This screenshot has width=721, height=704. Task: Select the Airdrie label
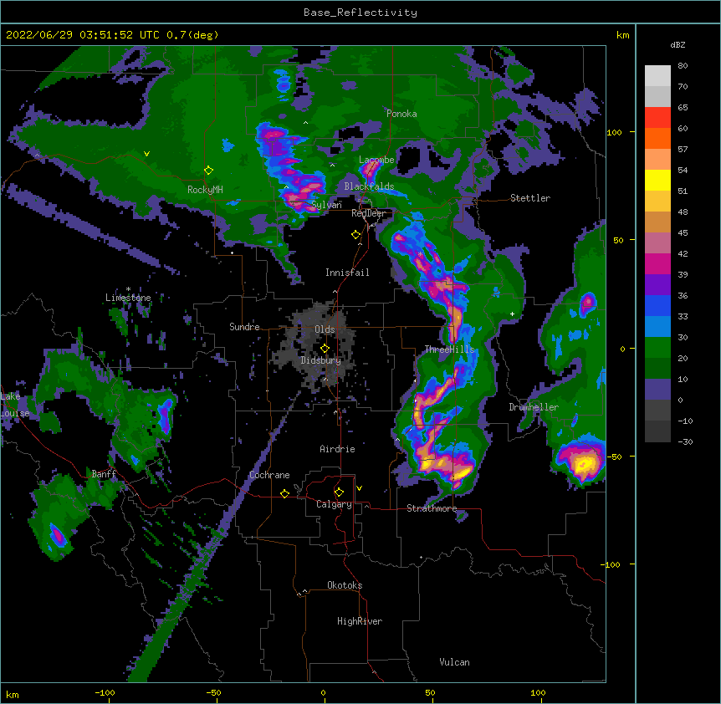pos(337,449)
